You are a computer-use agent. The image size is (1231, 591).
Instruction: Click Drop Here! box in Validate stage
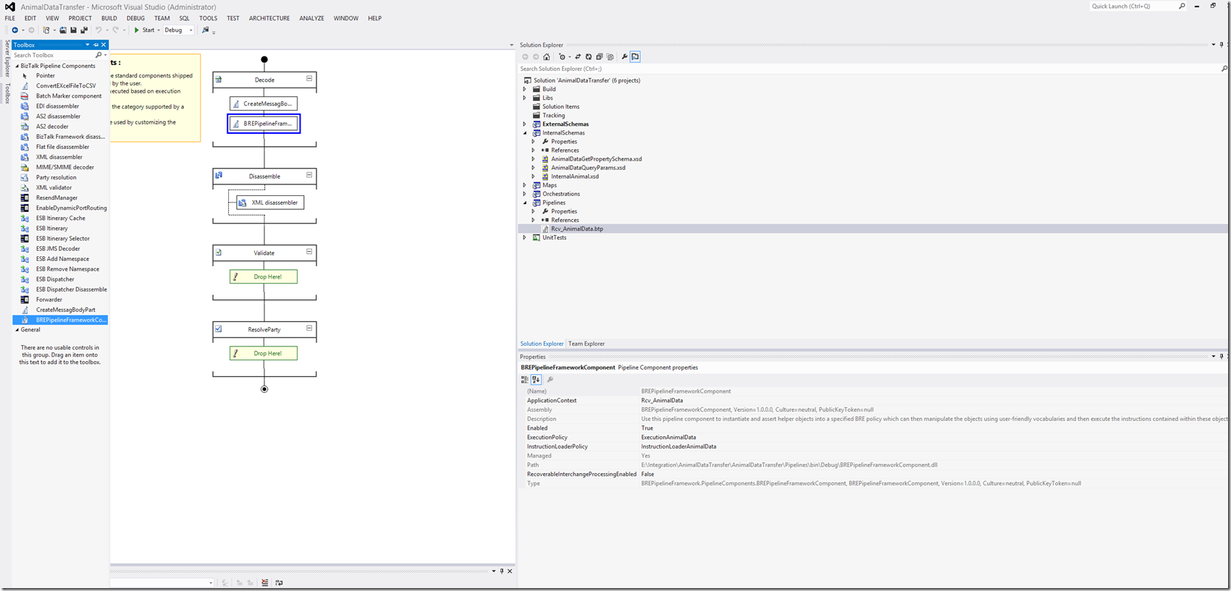coord(264,276)
